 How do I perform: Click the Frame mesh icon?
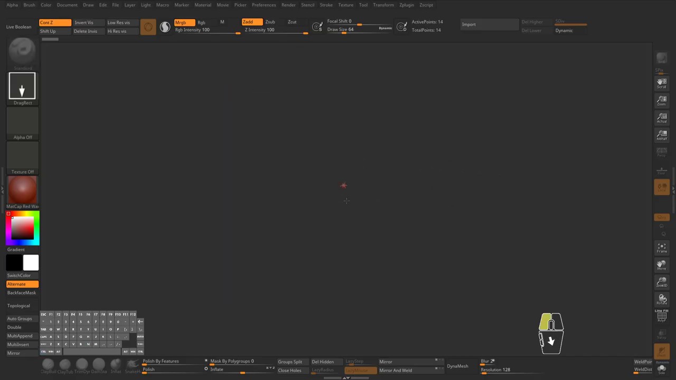click(x=662, y=248)
